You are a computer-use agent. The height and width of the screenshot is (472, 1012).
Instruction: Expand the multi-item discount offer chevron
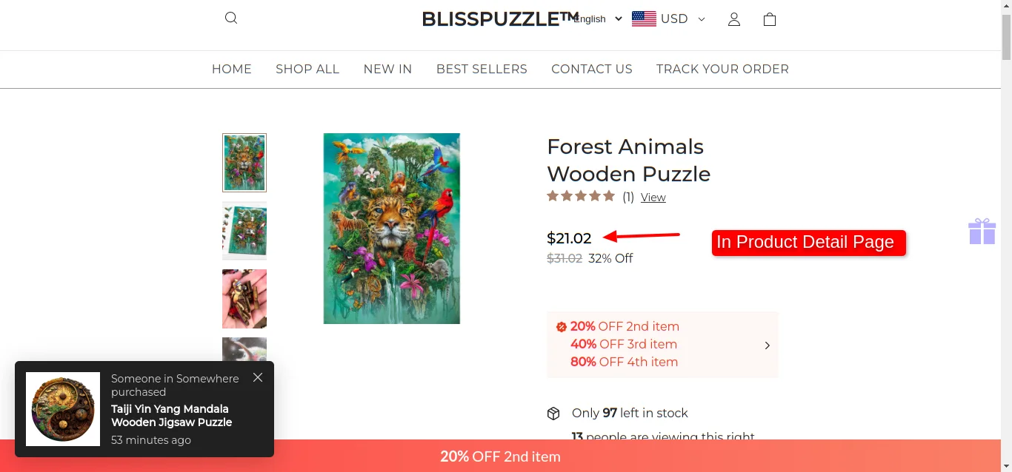click(x=767, y=345)
